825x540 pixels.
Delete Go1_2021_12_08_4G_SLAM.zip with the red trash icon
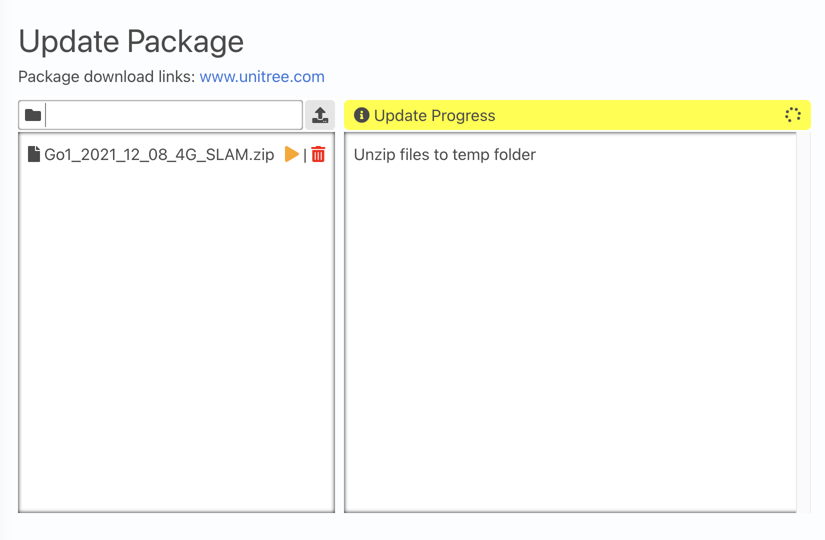click(318, 154)
